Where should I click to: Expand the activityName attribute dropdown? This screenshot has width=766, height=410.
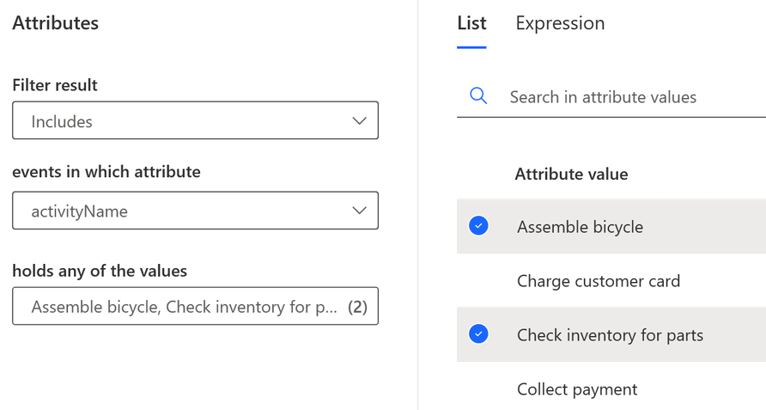click(x=195, y=211)
